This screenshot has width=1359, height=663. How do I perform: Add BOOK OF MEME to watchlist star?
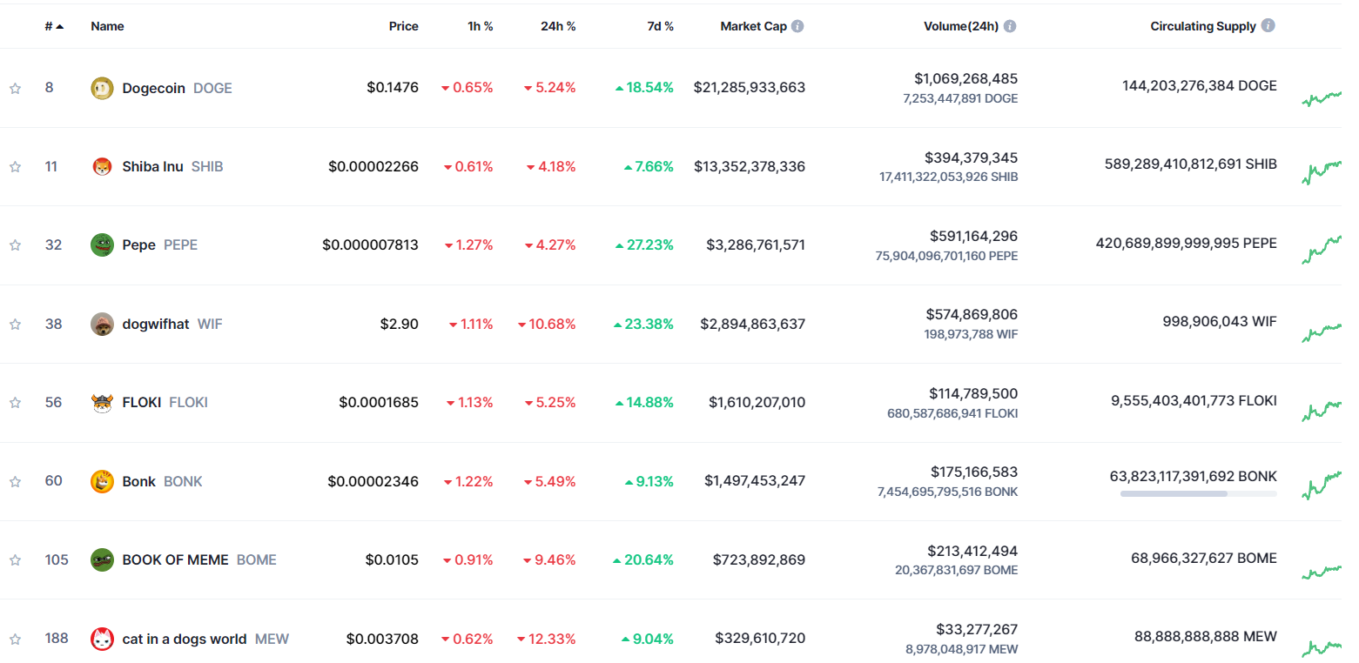(15, 560)
